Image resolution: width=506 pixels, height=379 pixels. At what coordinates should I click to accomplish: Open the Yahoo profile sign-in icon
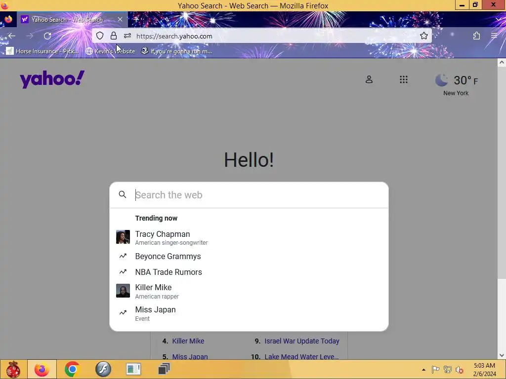coord(369,79)
